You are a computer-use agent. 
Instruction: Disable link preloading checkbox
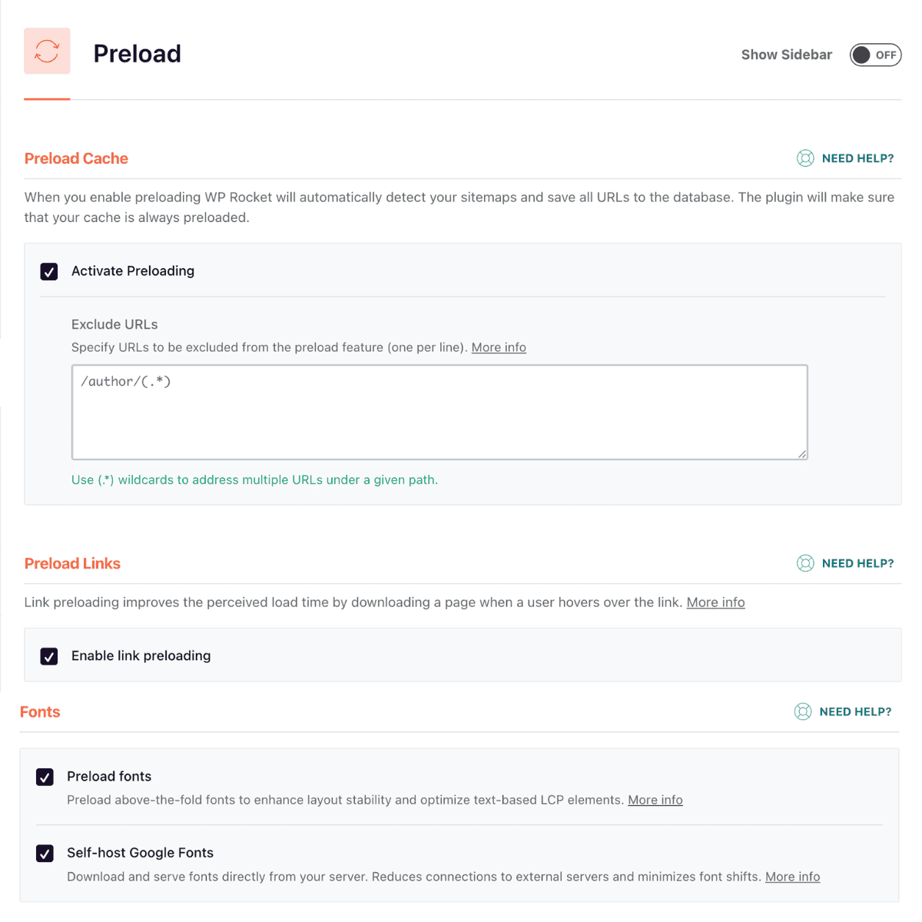pos(48,656)
